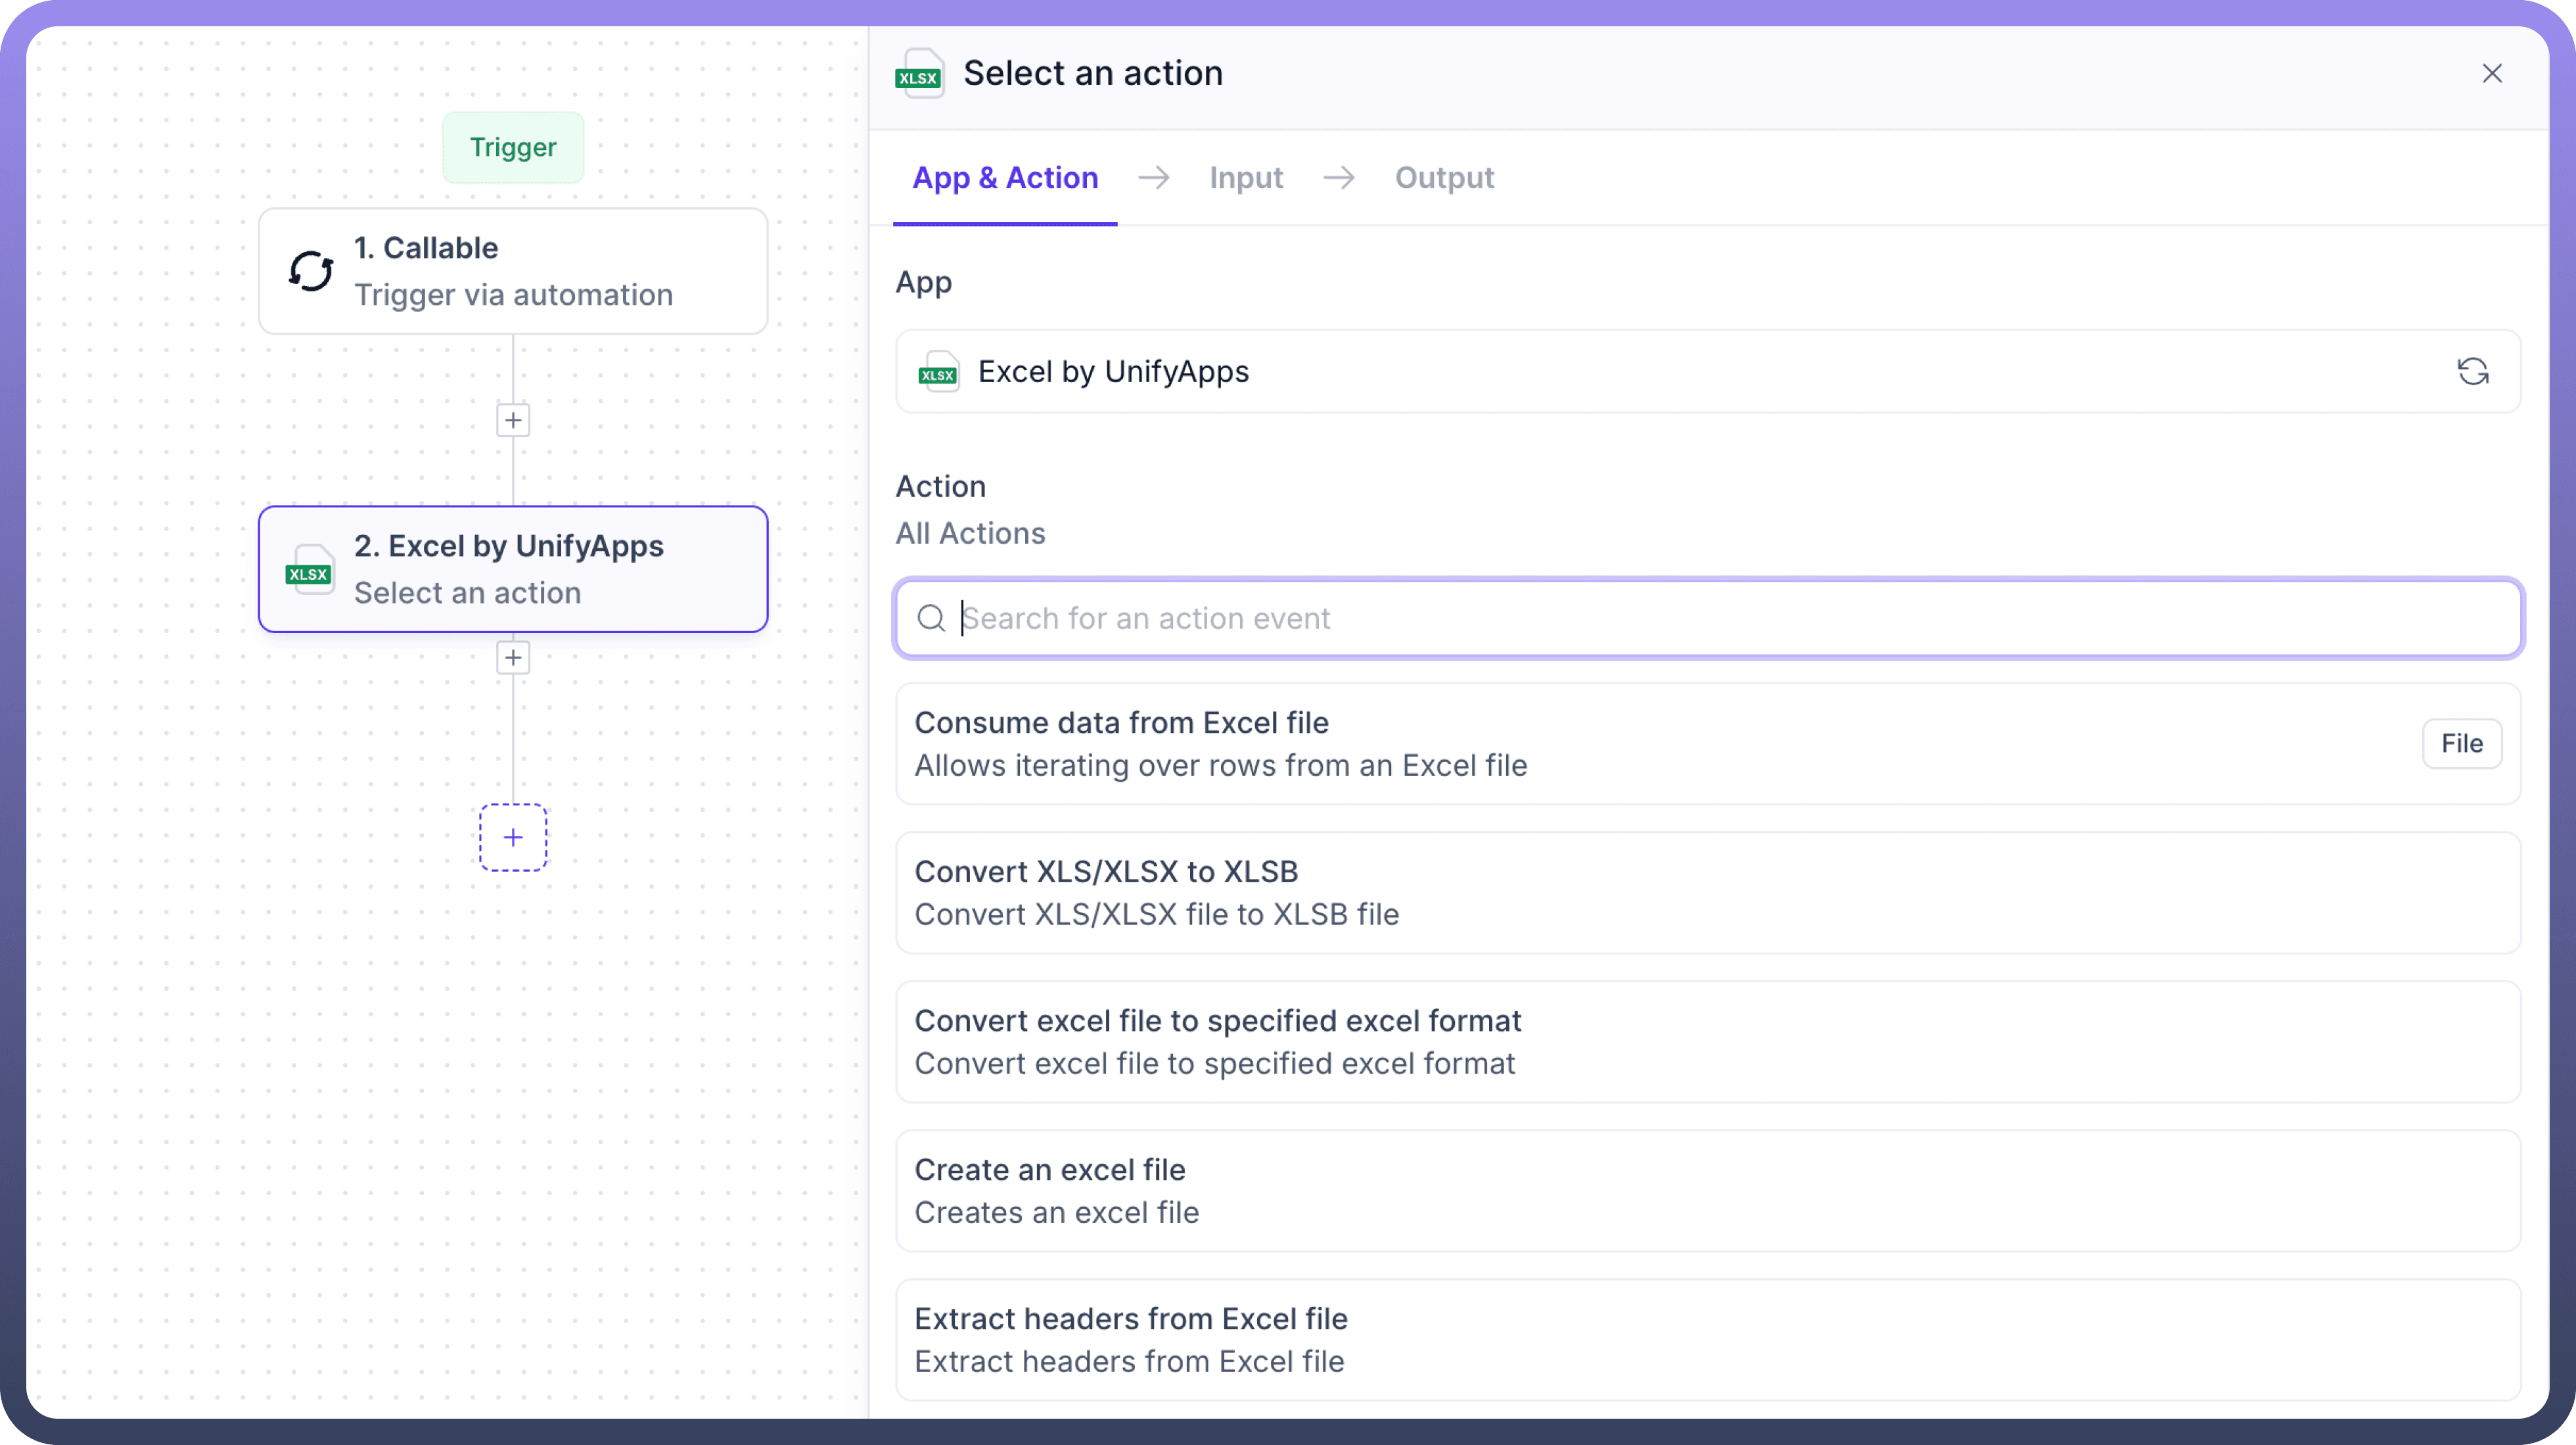
Task: Switch to the Input tab
Action: pyautogui.click(x=1245, y=178)
